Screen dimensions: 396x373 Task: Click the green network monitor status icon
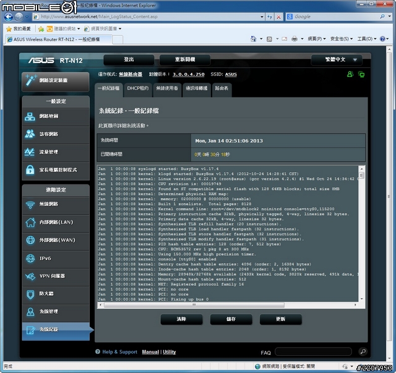click(x=361, y=74)
